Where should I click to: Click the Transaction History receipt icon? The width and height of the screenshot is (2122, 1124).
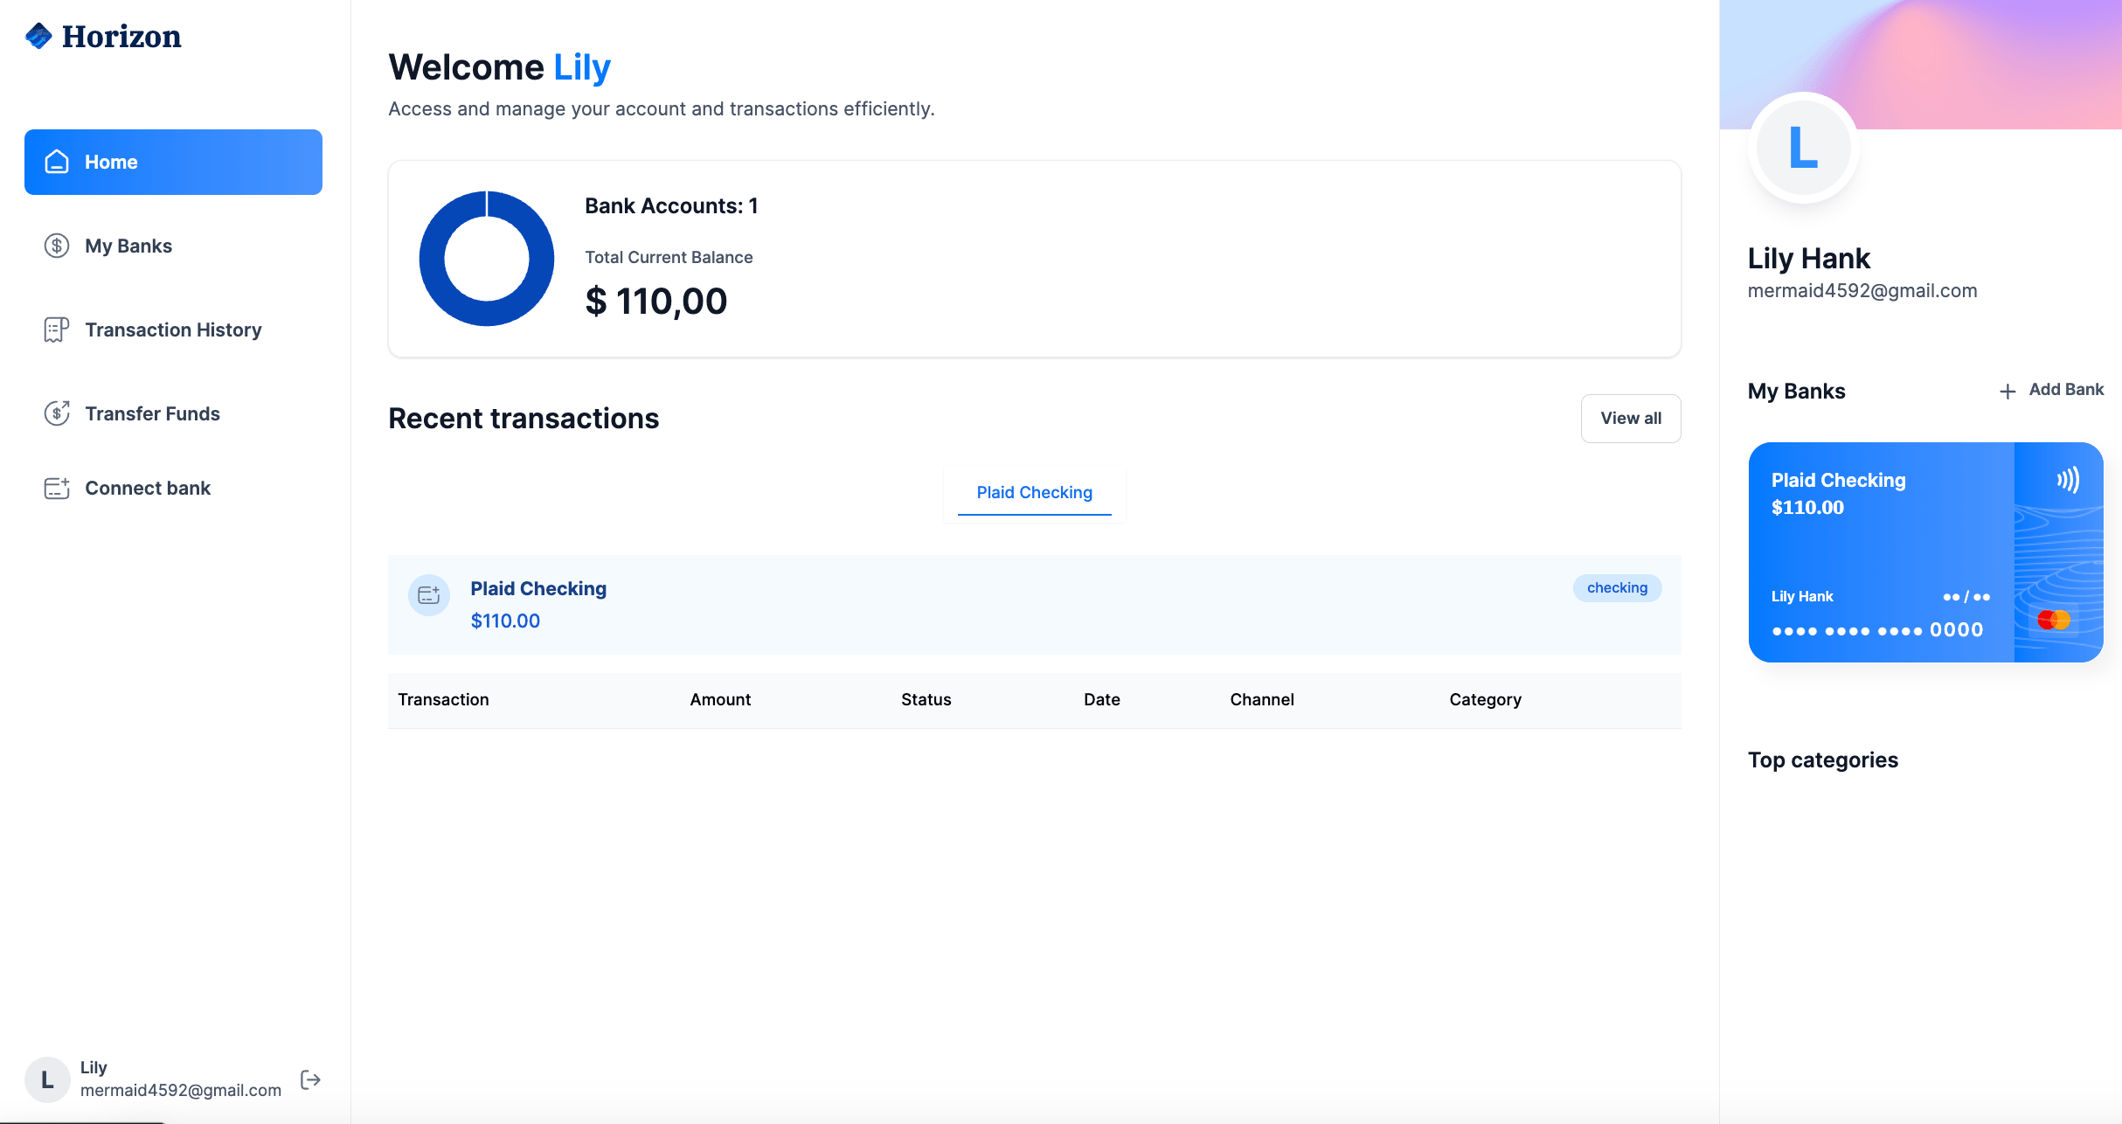57,330
